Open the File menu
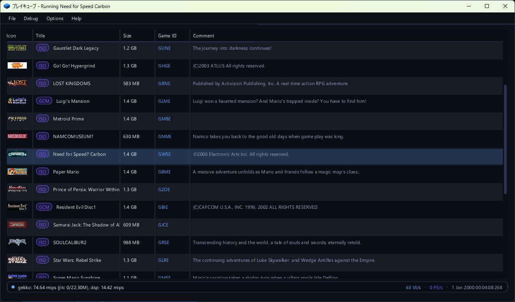Screen dimensions: 515x302 coord(12,18)
